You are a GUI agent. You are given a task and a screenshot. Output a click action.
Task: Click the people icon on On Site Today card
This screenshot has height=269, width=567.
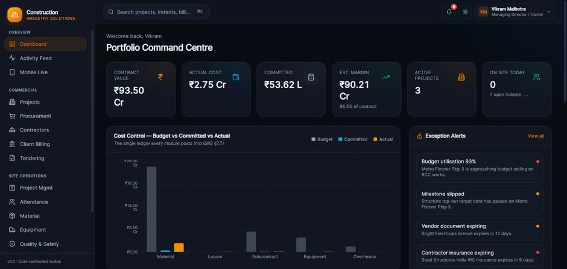[x=537, y=77]
